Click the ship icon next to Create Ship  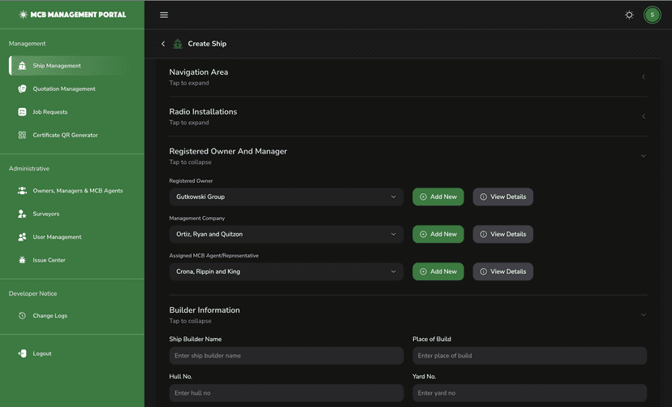tap(178, 44)
